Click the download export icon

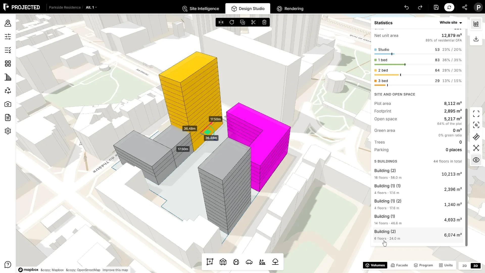(476, 39)
